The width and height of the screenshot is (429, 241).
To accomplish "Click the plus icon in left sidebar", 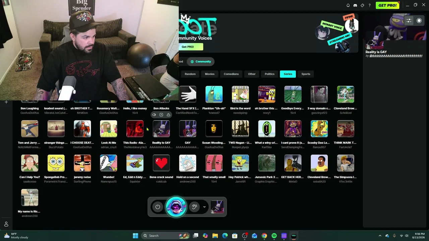I will 6,102.
